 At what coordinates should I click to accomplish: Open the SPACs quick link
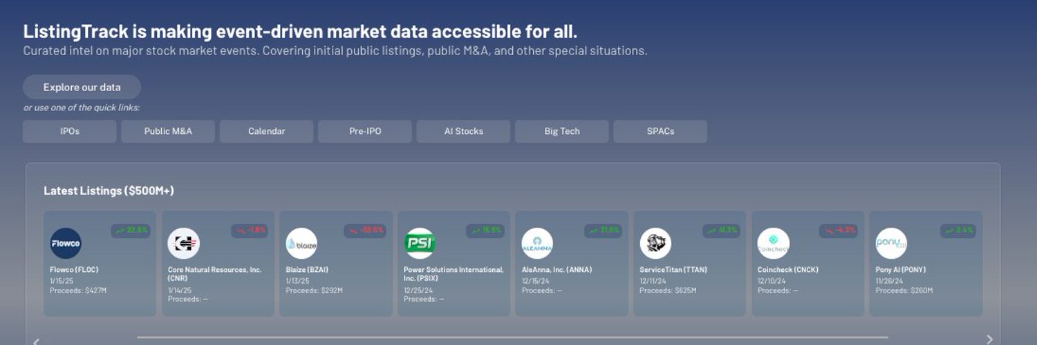tap(660, 131)
